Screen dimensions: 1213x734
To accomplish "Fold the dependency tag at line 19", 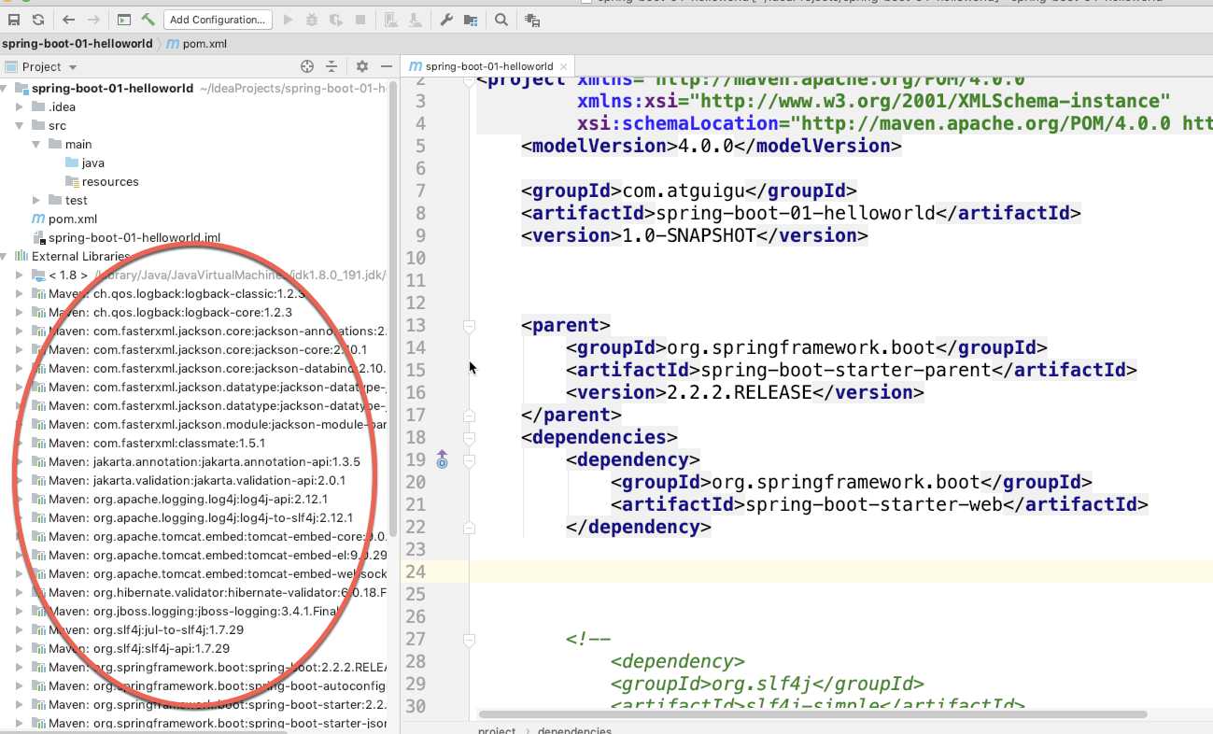I will tap(470, 460).
